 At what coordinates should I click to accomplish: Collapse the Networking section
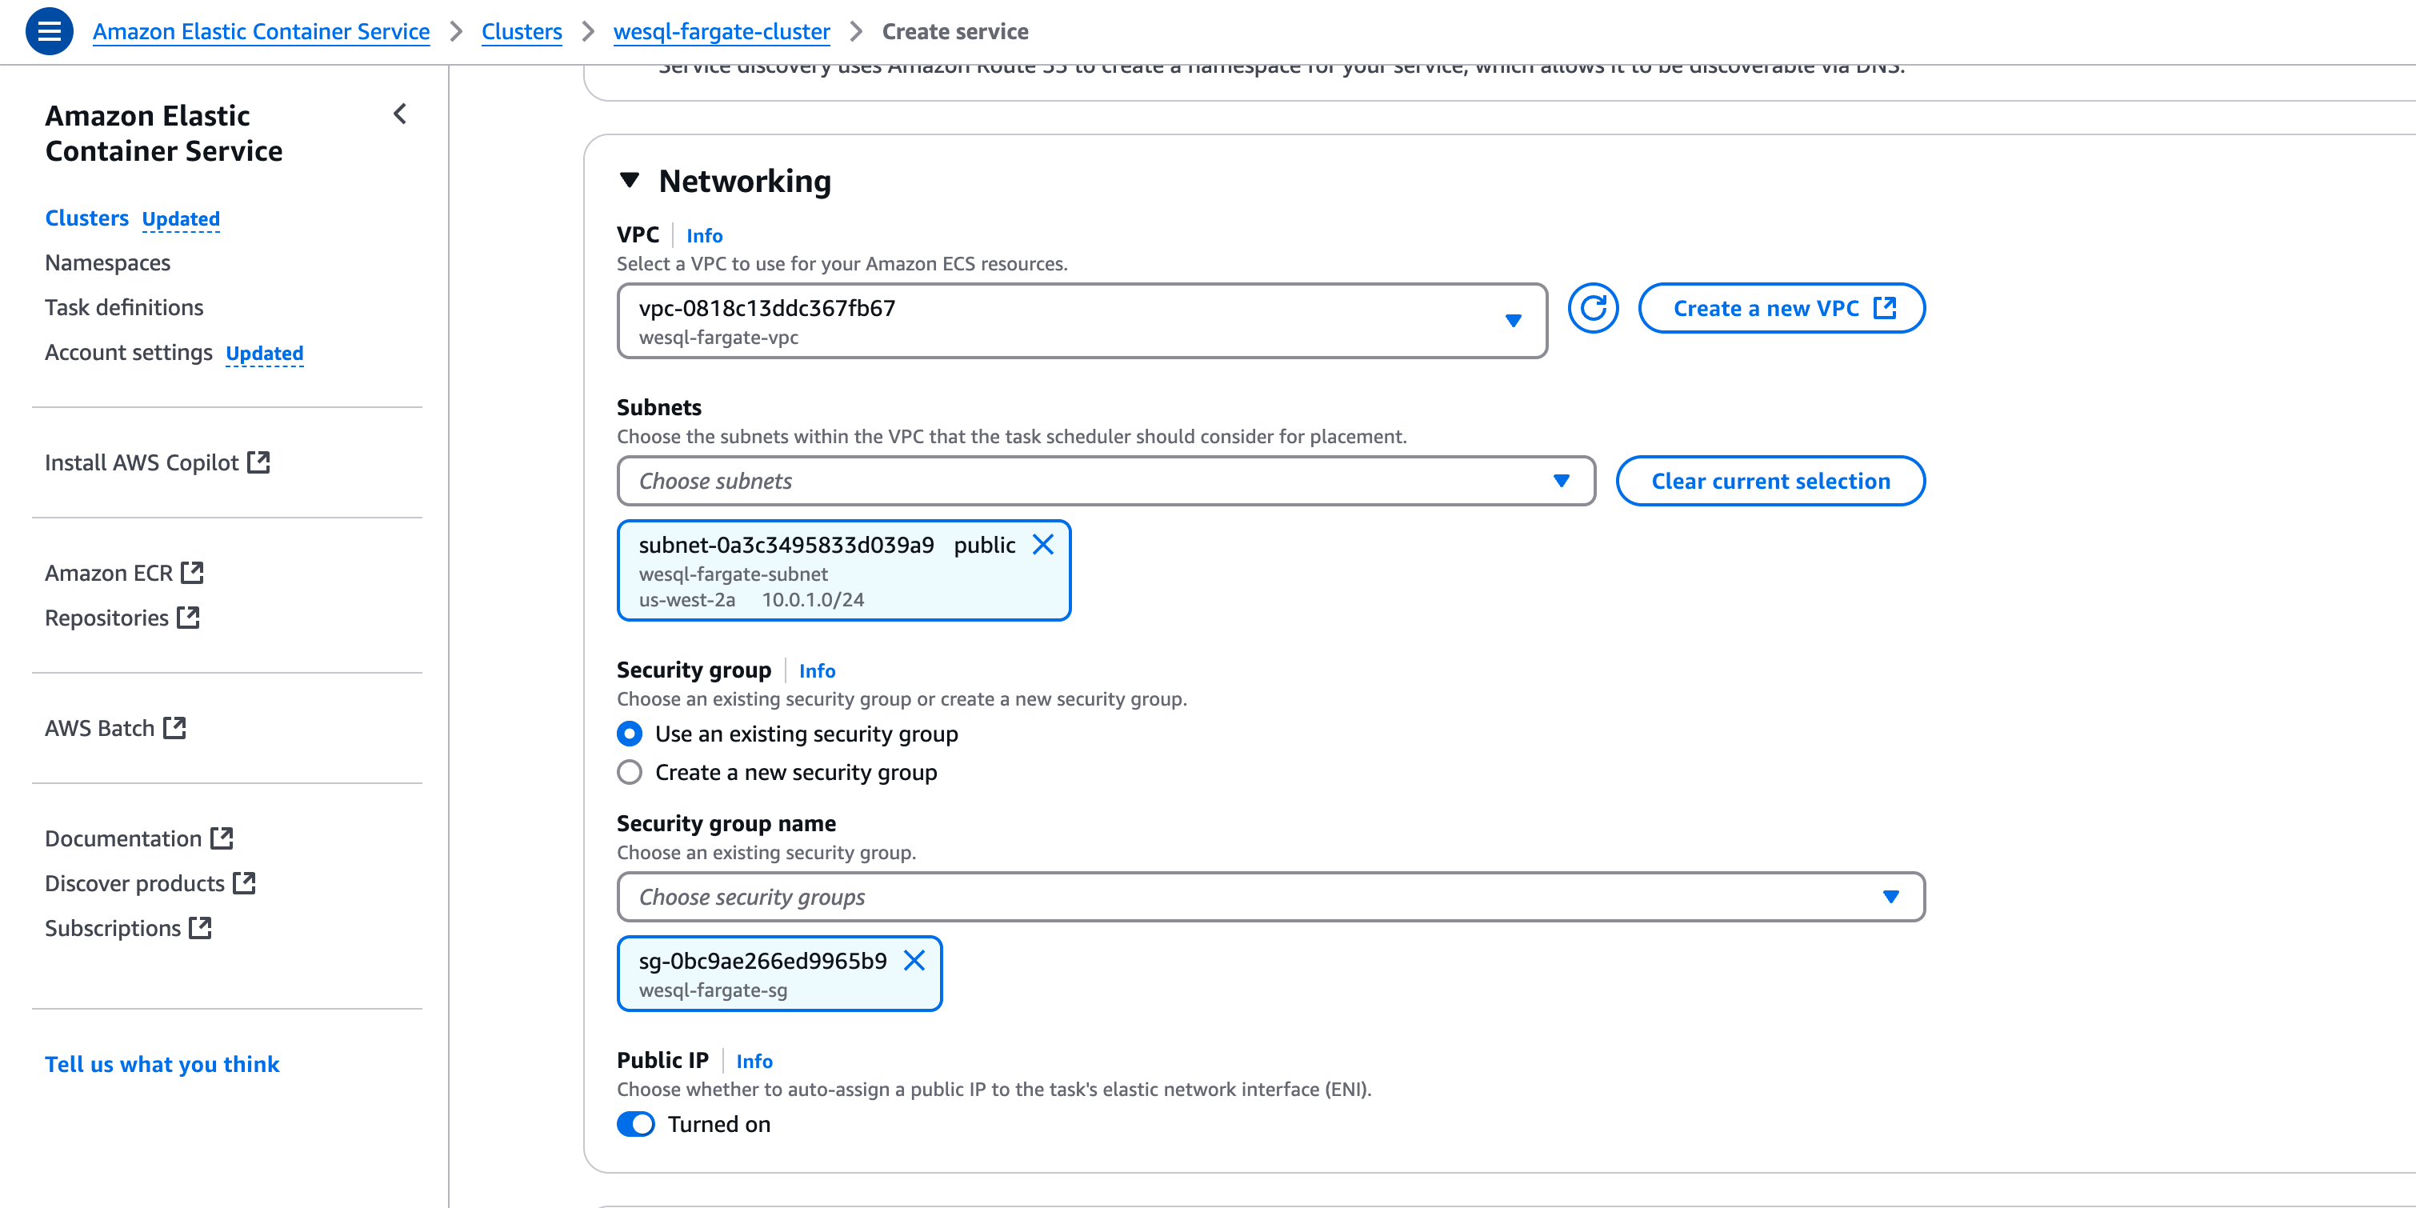[x=630, y=180]
